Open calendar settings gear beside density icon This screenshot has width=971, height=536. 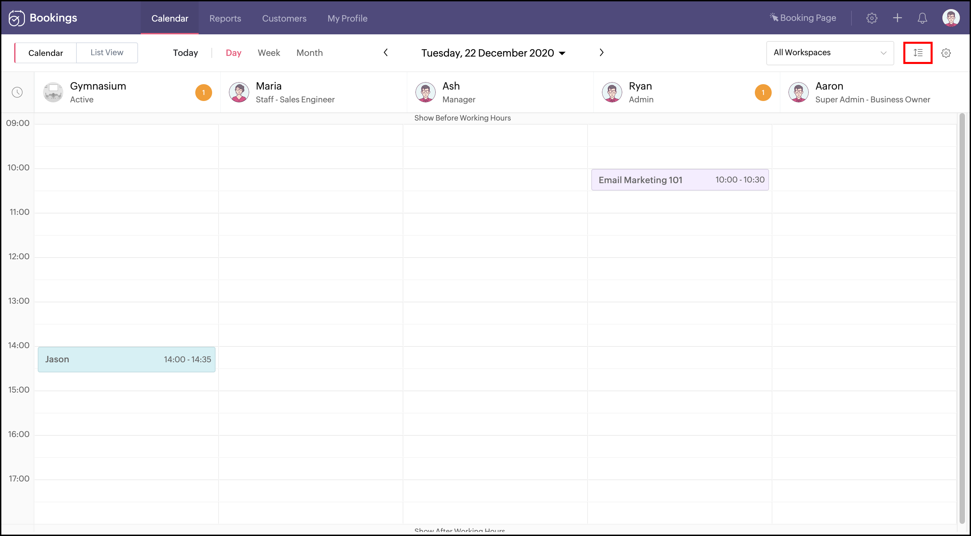pyautogui.click(x=946, y=53)
